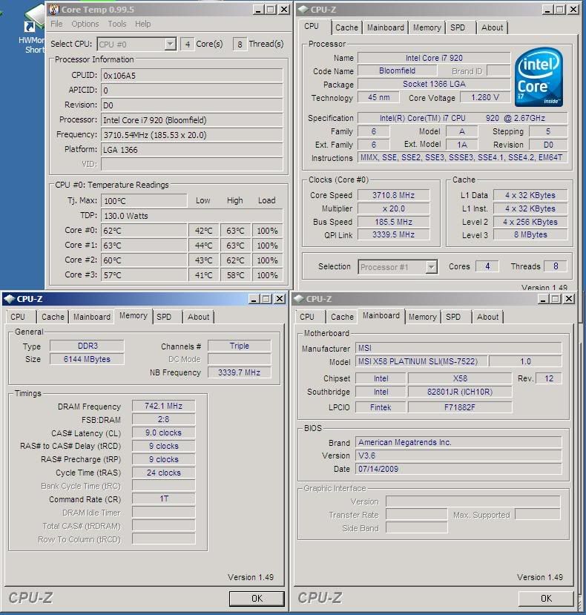Viewport: 586px width, 615px height.
Task: Click the Core #0 temperature 62°C field
Action: pos(144,231)
